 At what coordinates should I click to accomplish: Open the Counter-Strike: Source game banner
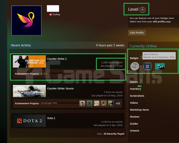tap(29, 91)
